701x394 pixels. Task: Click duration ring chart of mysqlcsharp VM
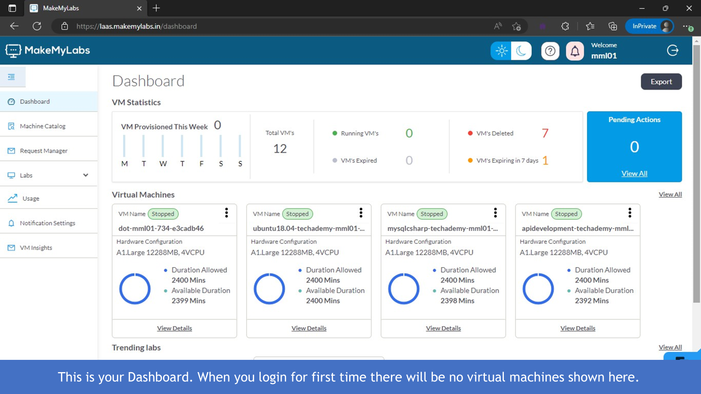tap(404, 289)
